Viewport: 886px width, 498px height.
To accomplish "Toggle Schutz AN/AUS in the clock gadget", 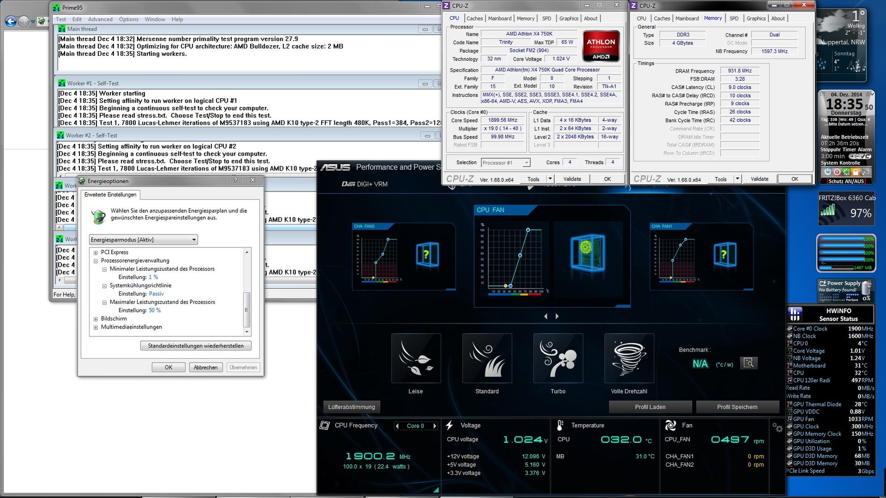I will point(846,181).
